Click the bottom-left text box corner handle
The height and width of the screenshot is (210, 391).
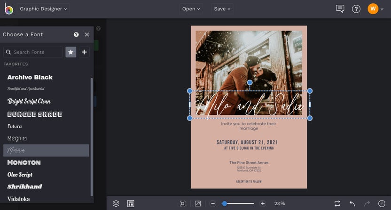(x=189, y=118)
